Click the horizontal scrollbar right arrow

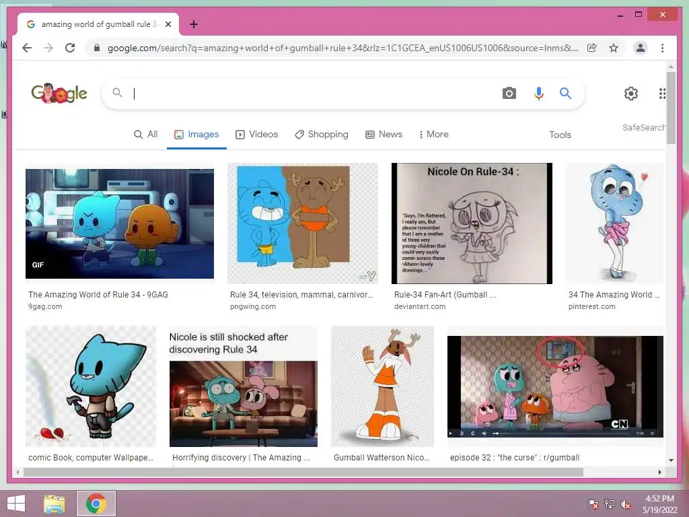(659, 472)
